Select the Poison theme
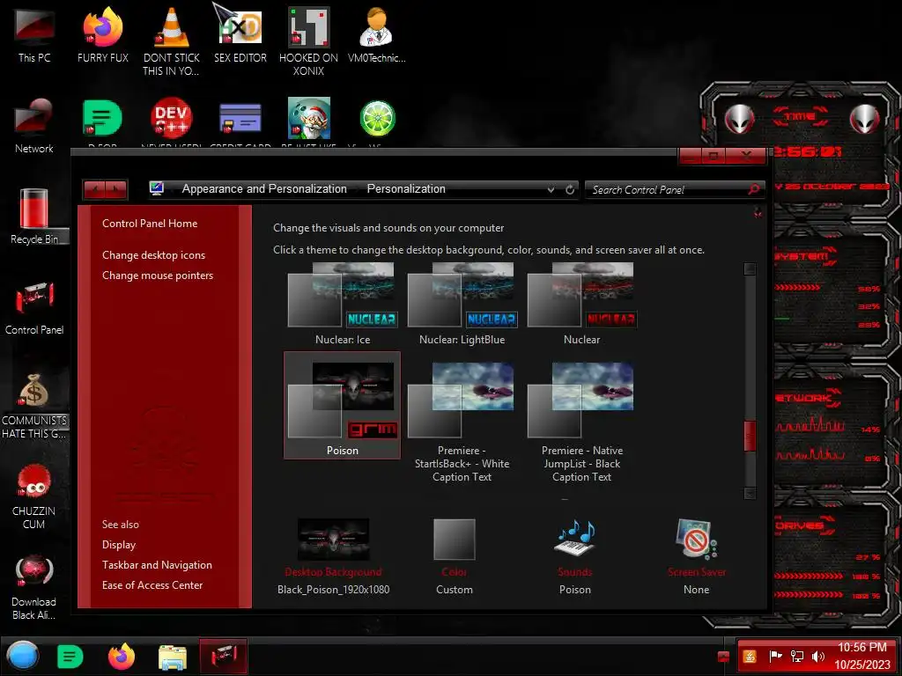 coord(343,405)
